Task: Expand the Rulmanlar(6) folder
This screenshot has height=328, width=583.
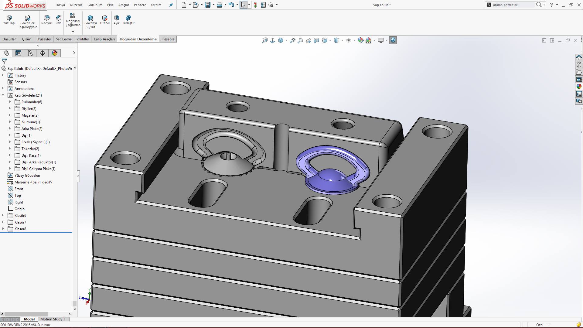Action: [10, 102]
